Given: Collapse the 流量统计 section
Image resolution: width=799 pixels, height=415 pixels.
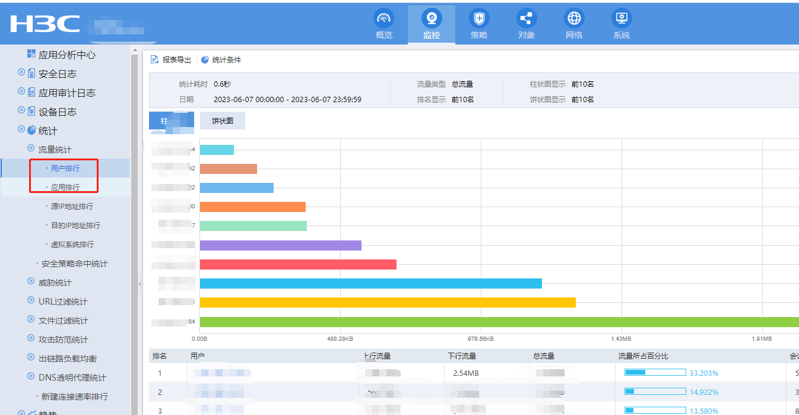Looking at the screenshot, I should [x=31, y=148].
